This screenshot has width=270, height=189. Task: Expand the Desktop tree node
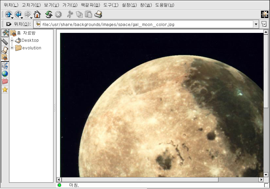[12, 40]
